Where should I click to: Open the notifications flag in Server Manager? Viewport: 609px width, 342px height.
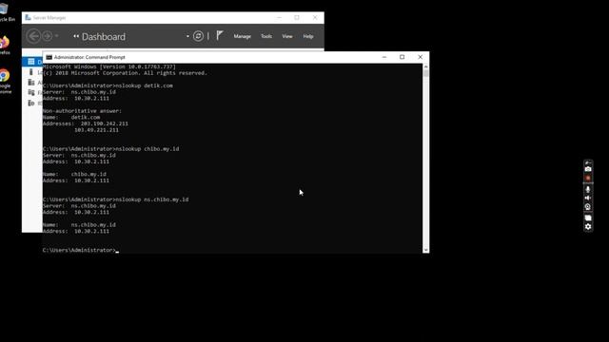point(220,36)
